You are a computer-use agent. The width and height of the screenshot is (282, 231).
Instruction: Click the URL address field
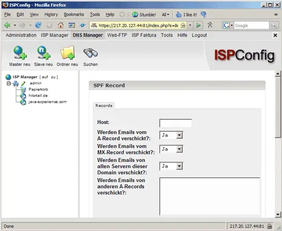coord(138,26)
